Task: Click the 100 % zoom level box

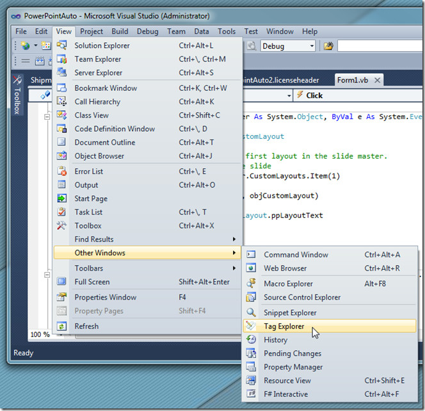Action: [x=40, y=334]
